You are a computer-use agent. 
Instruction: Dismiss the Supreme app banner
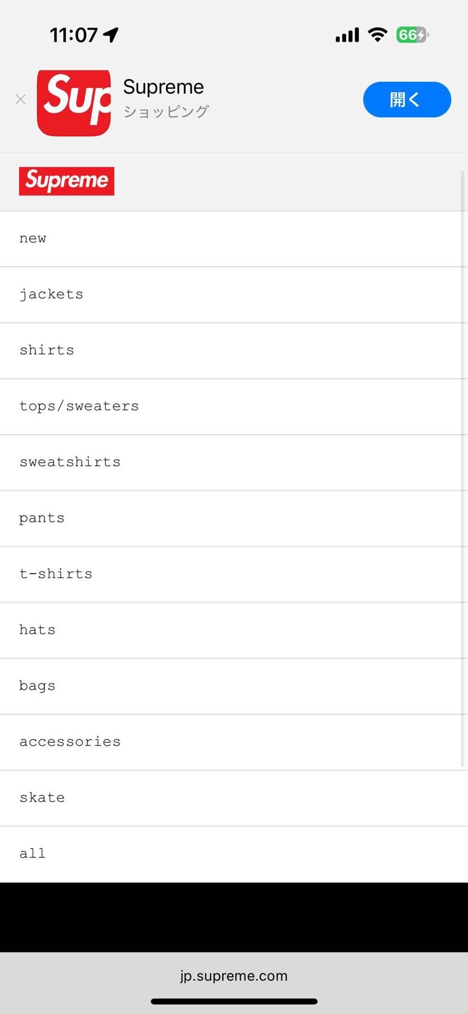(x=21, y=100)
